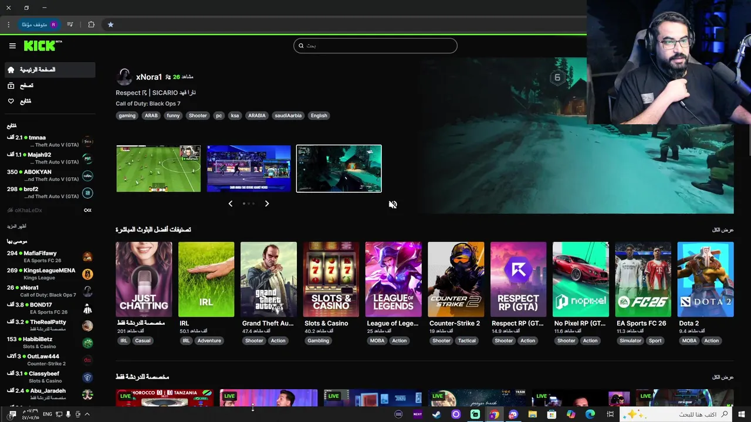The image size is (751, 422).
Task: Click view all for chatting-only section
Action: [723, 377]
